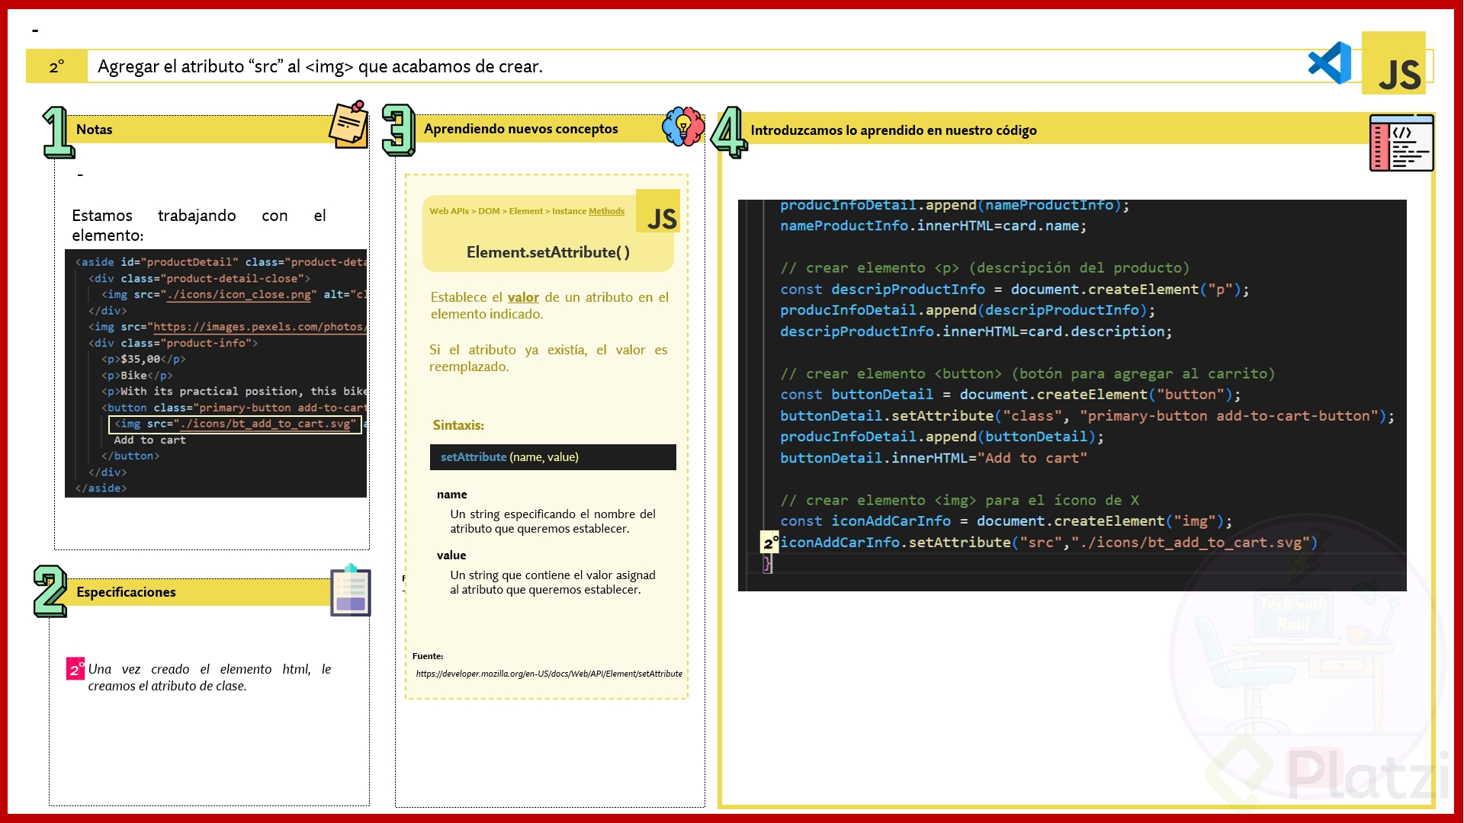1464x823 pixels.
Task: Click the 'Notas' section header
Action: coord(95,130)
